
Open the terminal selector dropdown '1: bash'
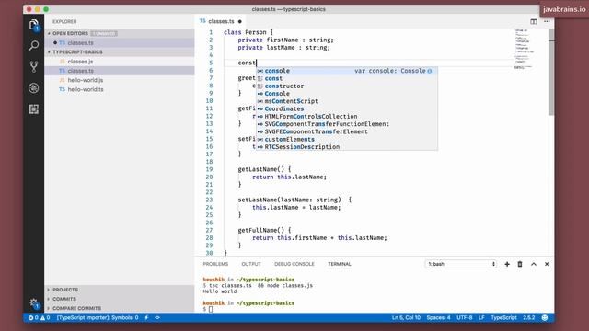tap(460, 264)
